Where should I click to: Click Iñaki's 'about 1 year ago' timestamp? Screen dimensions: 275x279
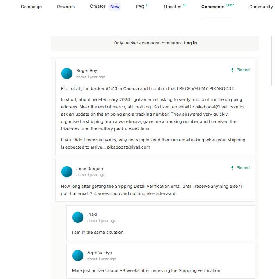(x=102, y=221)
